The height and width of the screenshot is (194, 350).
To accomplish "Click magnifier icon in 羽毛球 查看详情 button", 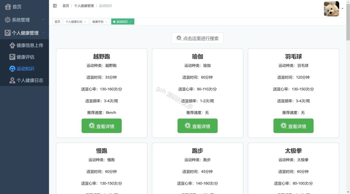I will click(284, 126).
